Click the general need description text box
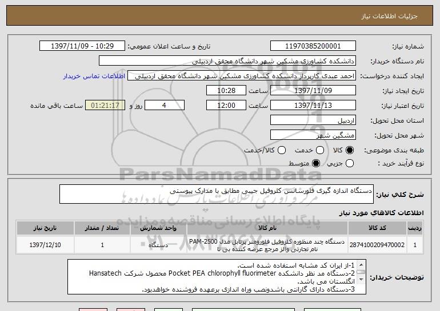The height and width of the screenshot is (311, 440). pyautogui.click(x=217, y=194)
